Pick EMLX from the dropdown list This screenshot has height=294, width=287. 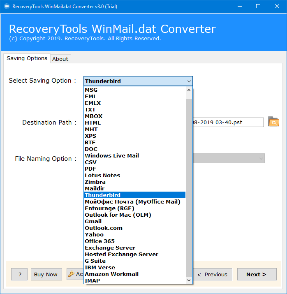[x=134, y=103]
